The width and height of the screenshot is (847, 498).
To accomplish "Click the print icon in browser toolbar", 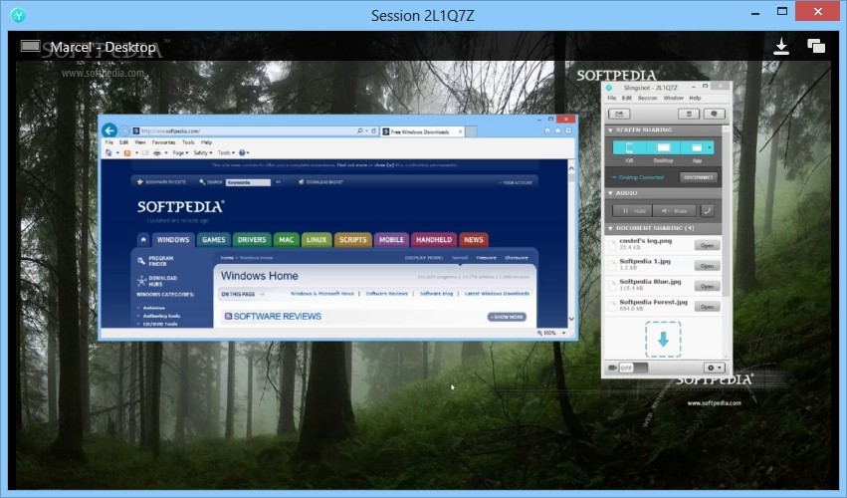I will coord(156,153).
